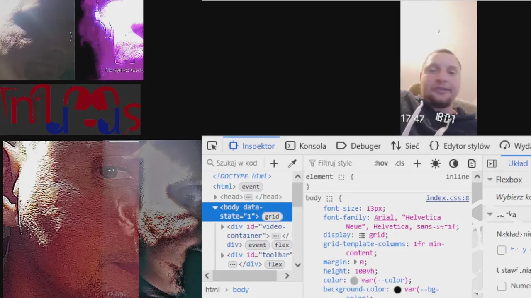This screenshot has width=531, height=298.
Task: Toggle the :hov pseudo-class panel
Action: coord(381,163)
